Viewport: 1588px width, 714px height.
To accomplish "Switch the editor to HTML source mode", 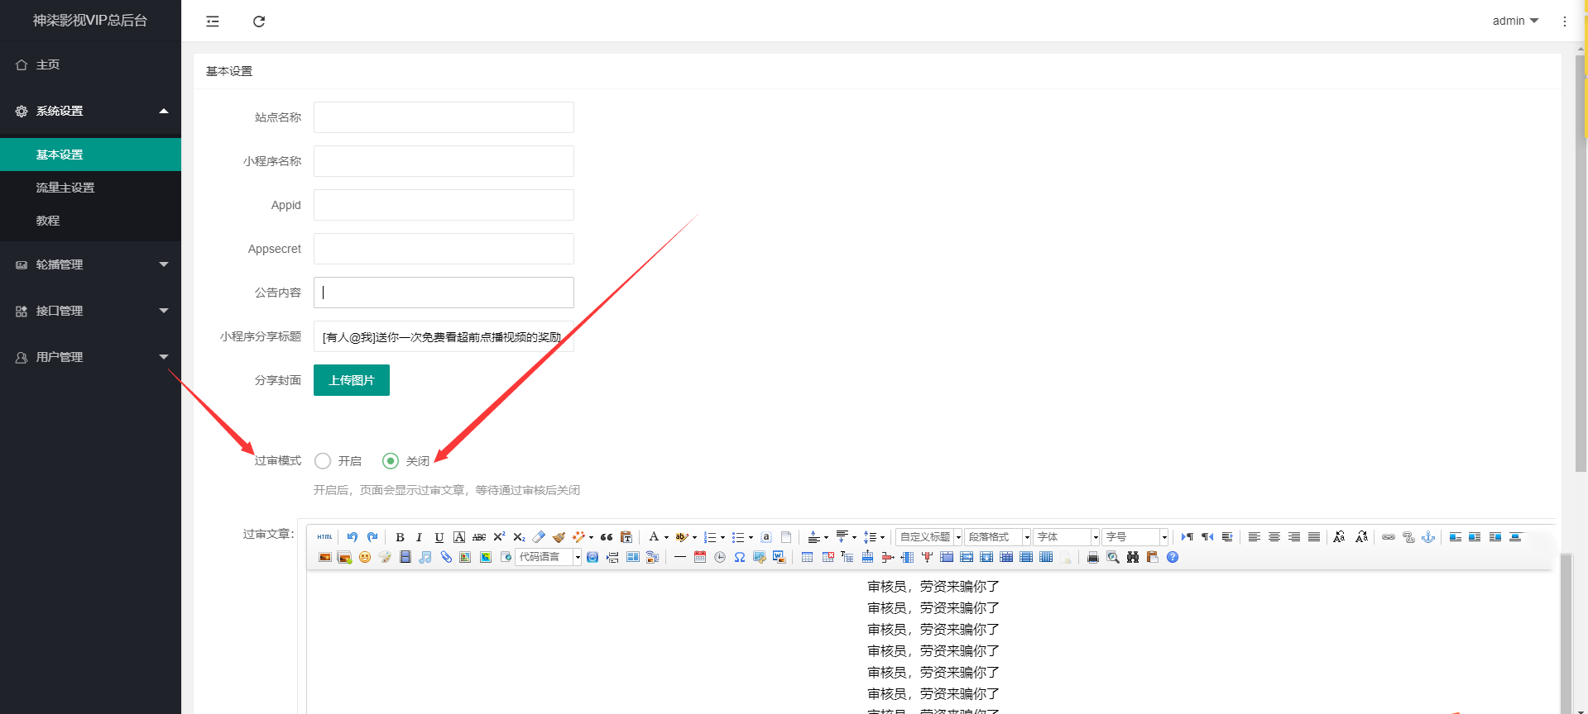I will coord(324,537).
